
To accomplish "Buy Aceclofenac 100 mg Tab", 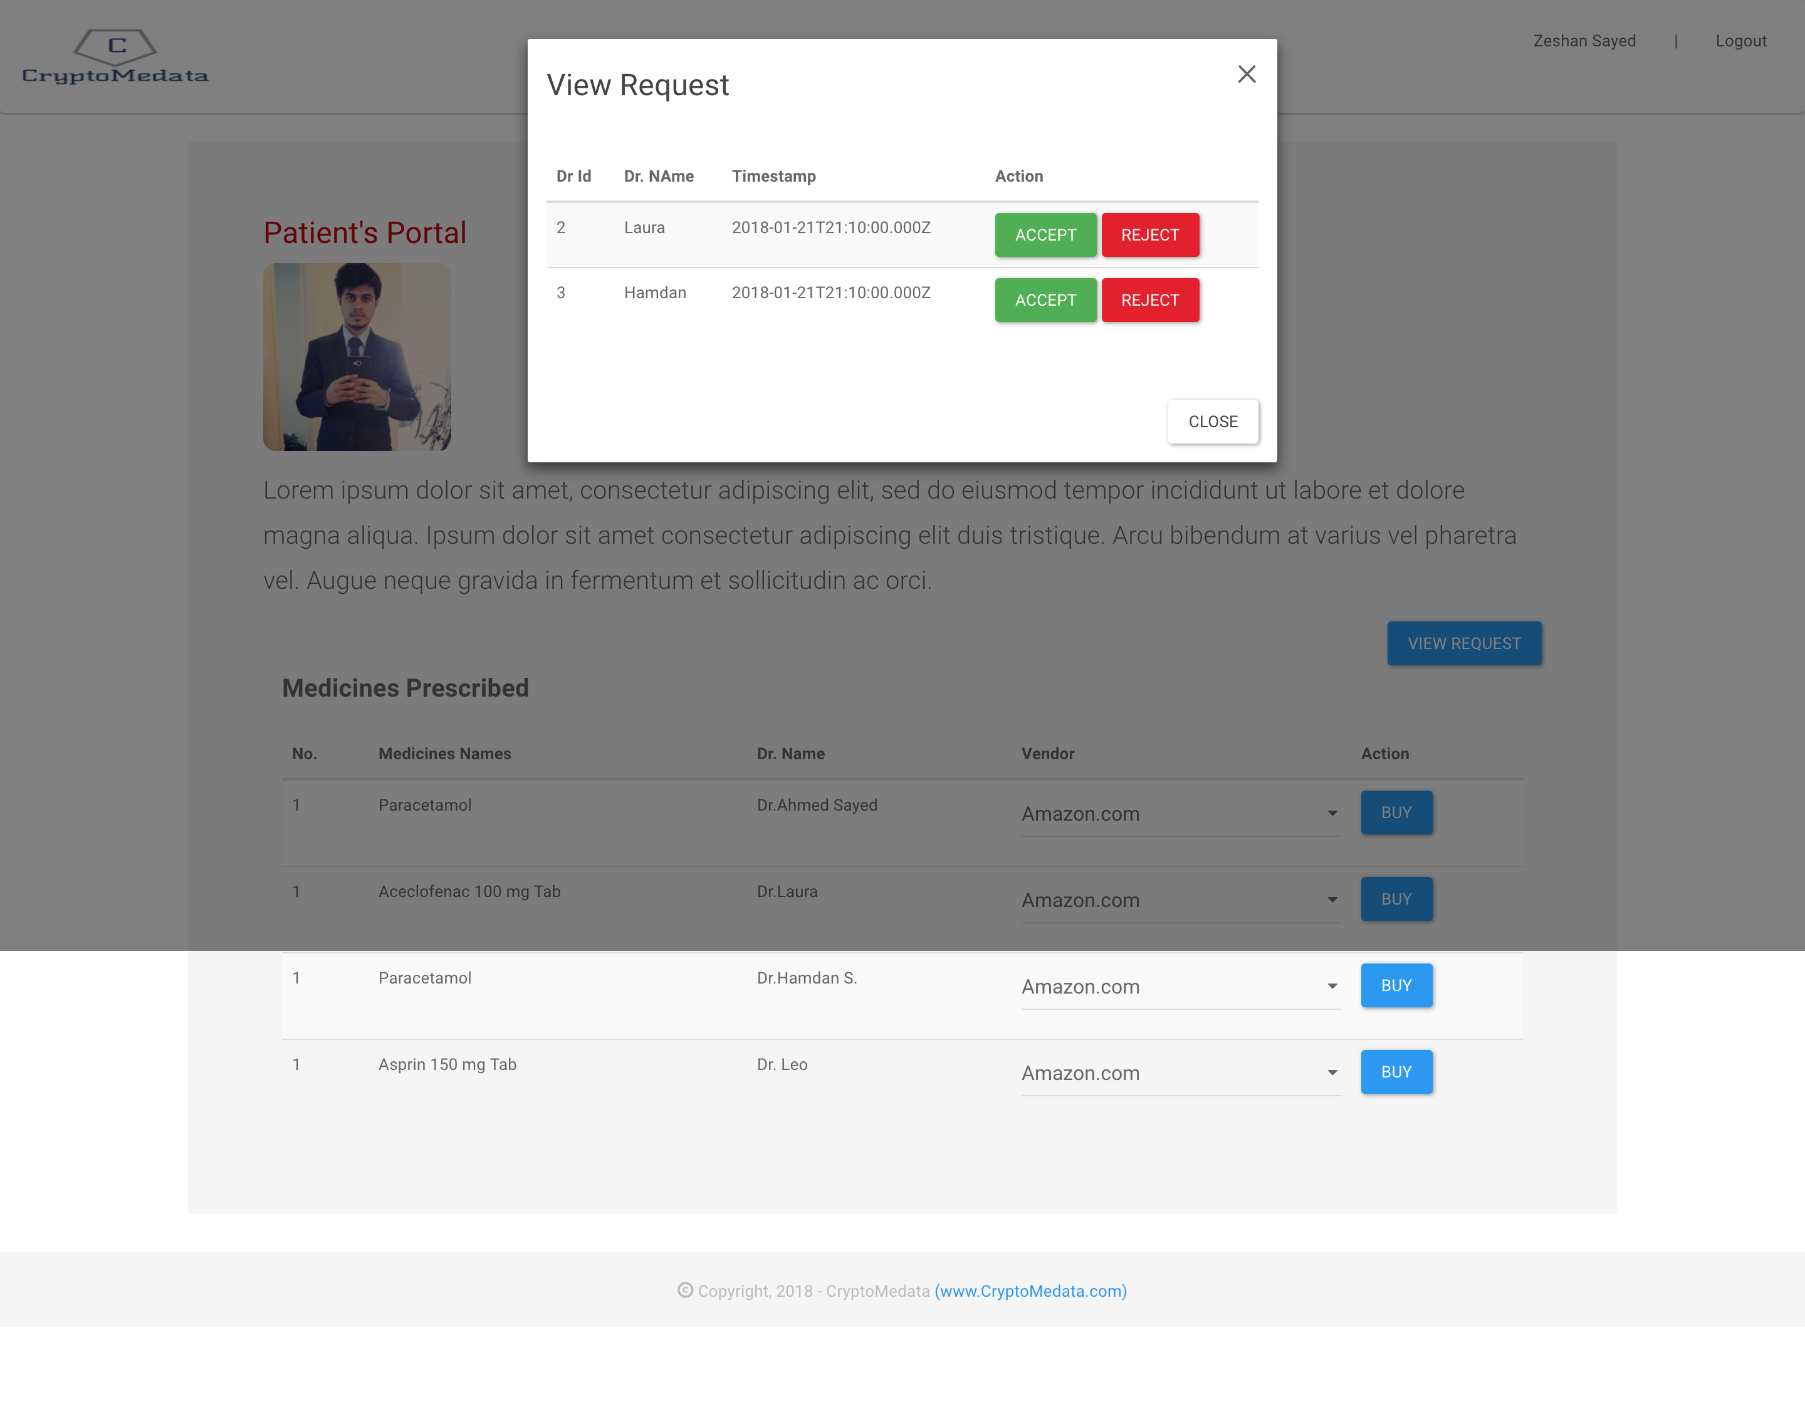I will point(1396,899).
